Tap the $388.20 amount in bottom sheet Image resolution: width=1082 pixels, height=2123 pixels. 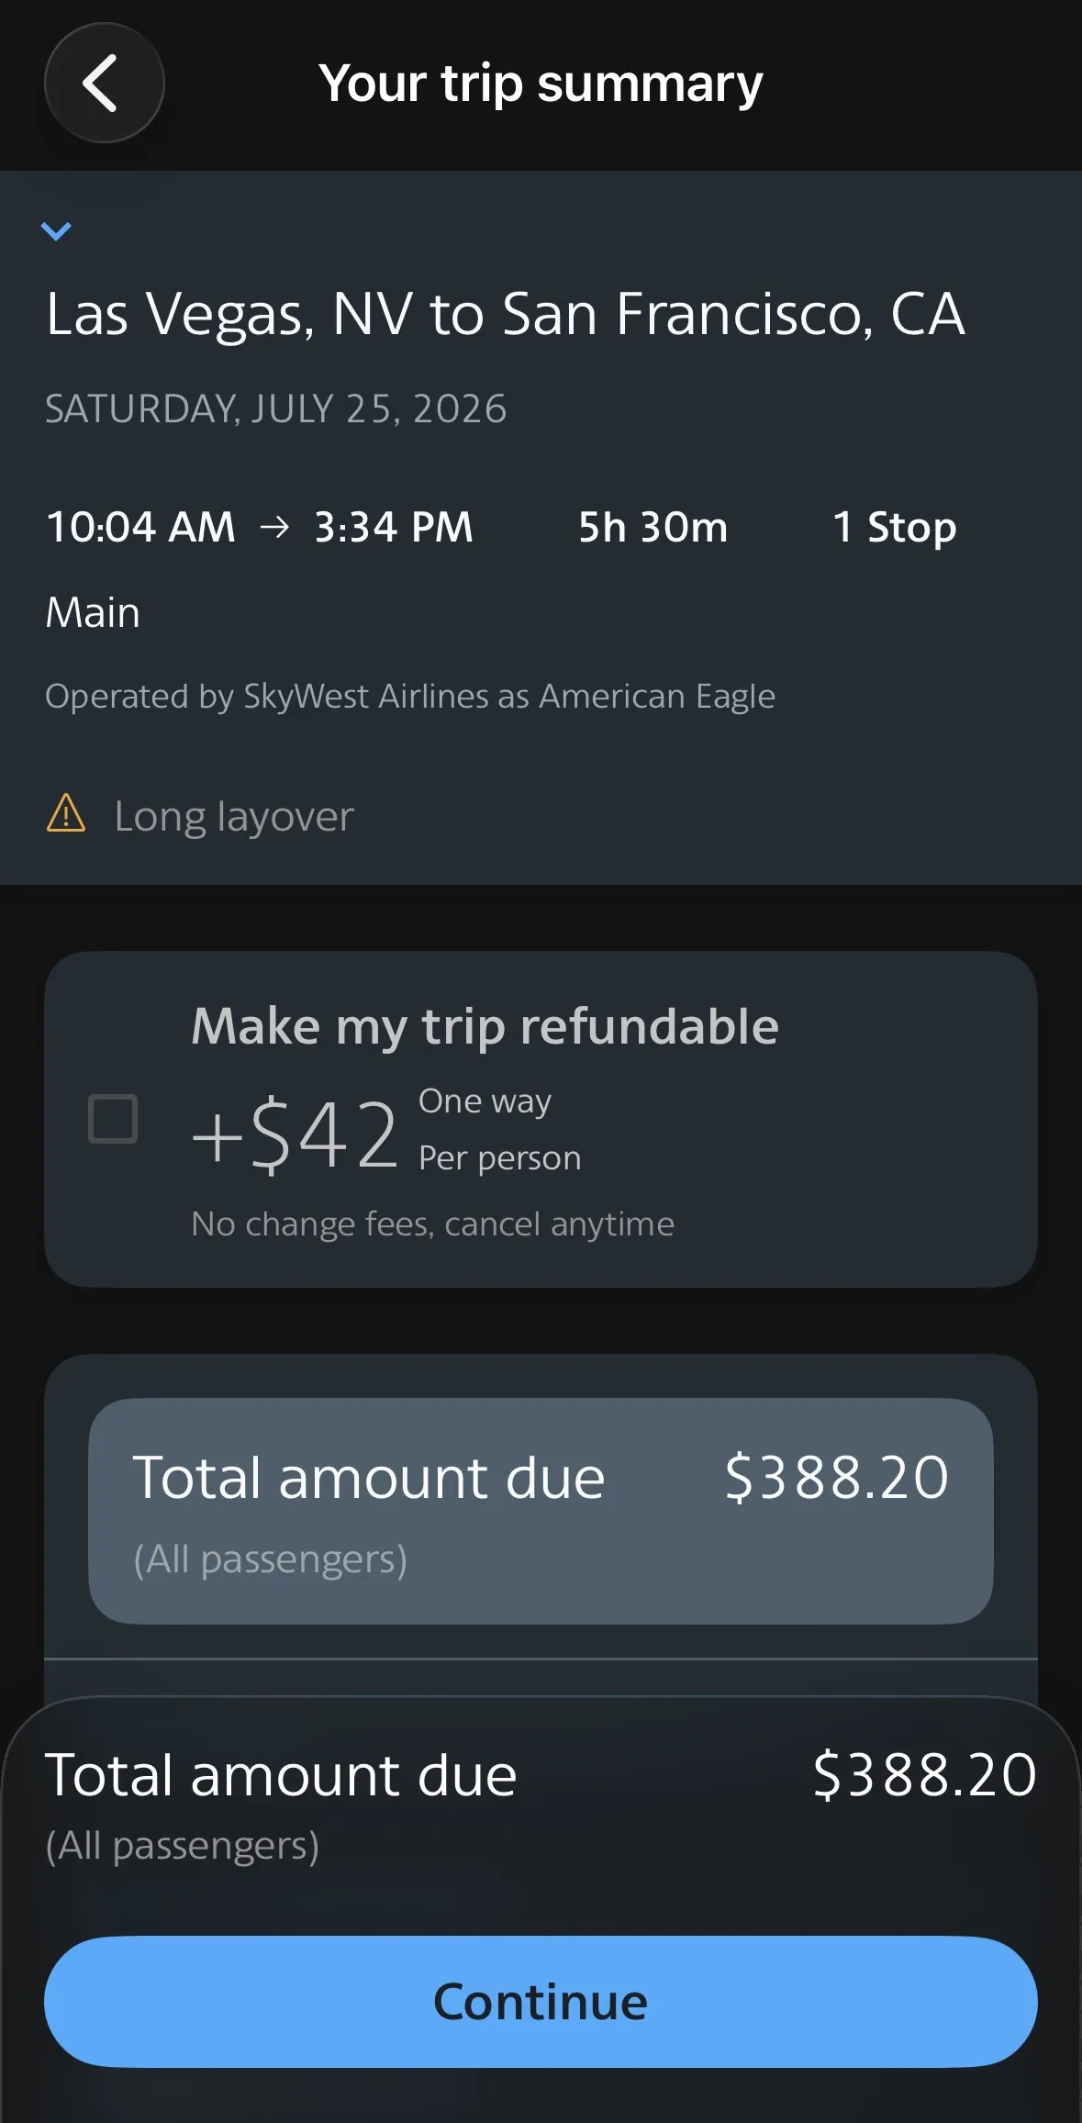click(924, 1774)
